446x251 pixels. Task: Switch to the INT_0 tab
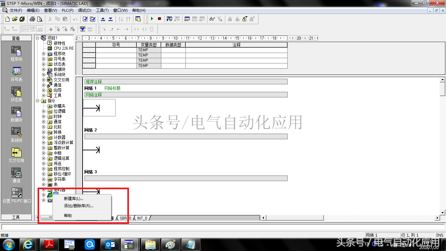tap(142, 218)
